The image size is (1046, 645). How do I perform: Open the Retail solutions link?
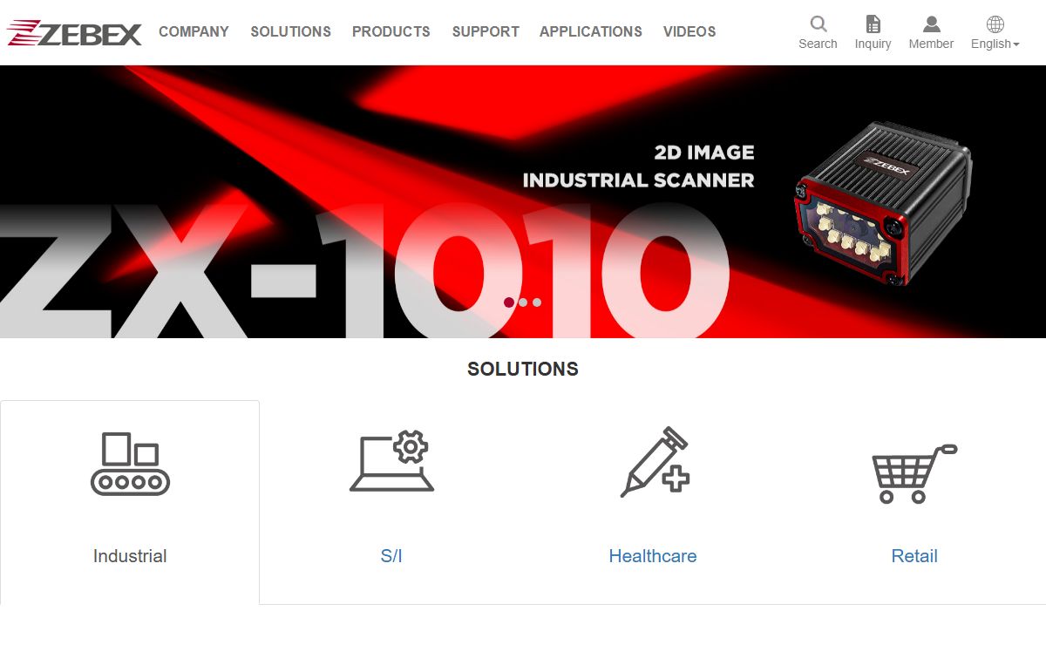point(914,556)
